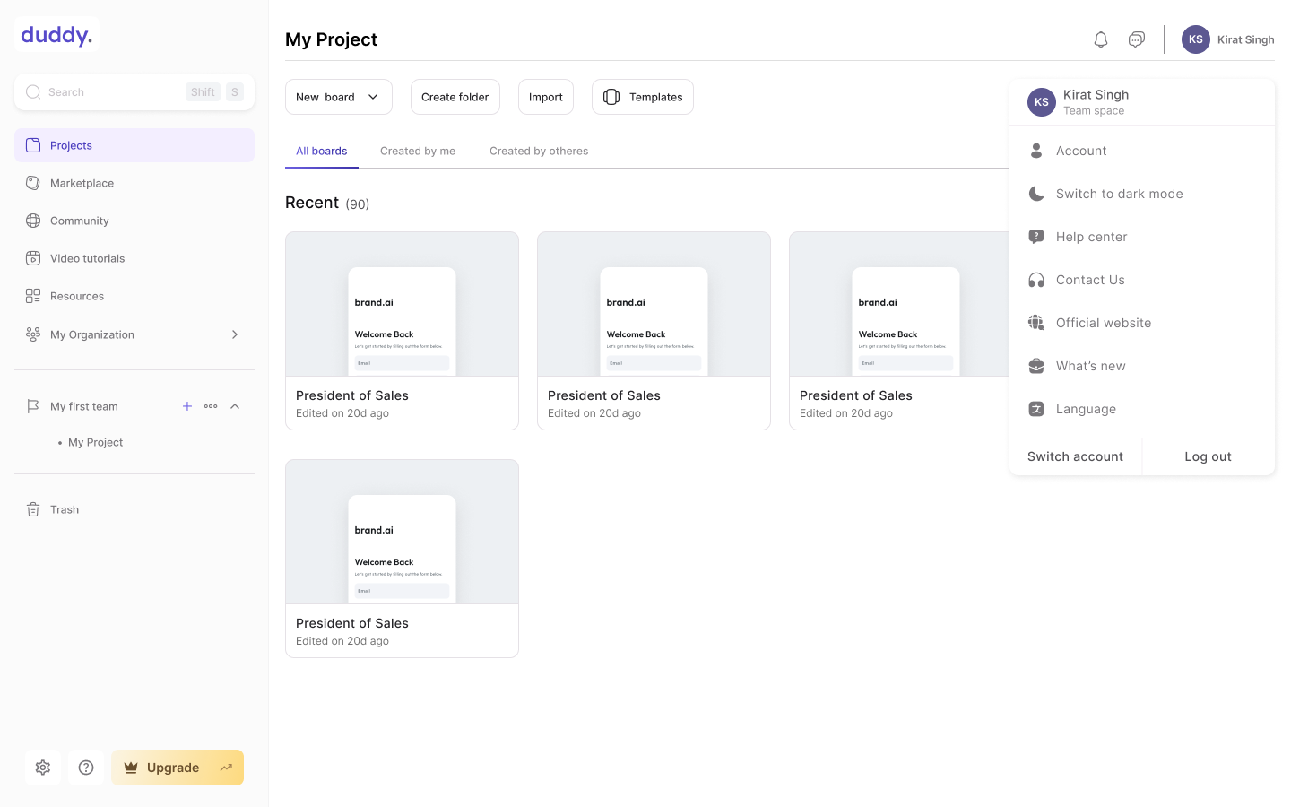Open Official website menu item
The height and width of the screenshot is (807, 1291).
pyautogui.click(x=1142, y=323)
